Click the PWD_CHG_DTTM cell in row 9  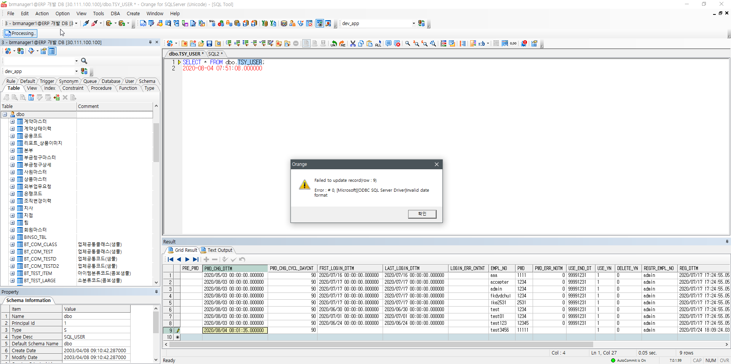coord(235,330)
